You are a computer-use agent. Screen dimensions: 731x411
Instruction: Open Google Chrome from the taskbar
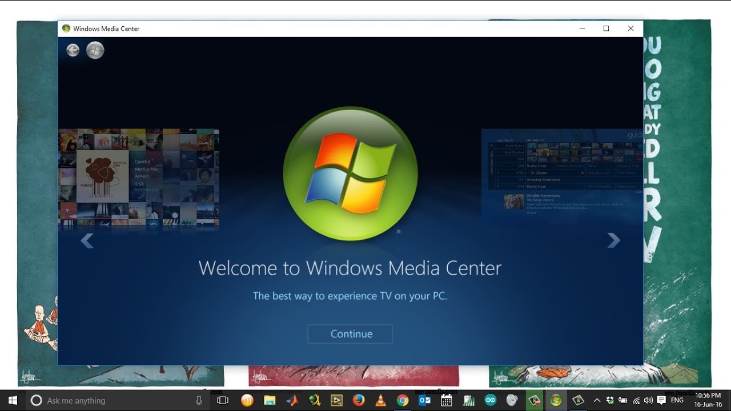click(403, 400)
